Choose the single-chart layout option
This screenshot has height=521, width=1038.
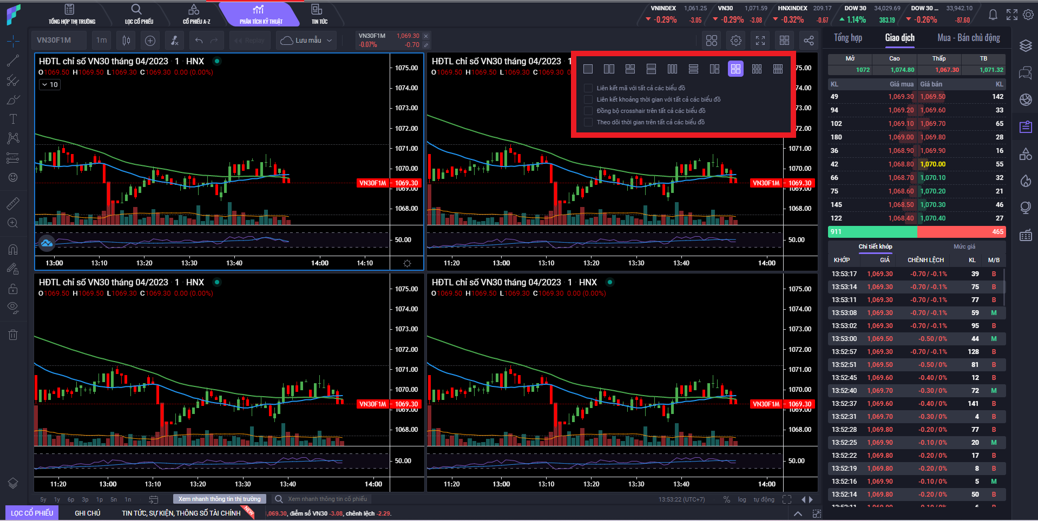588,69
